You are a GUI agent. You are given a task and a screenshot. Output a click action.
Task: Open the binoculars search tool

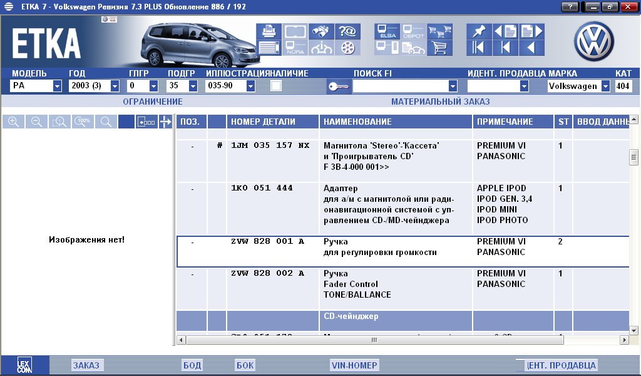point(321,31)
